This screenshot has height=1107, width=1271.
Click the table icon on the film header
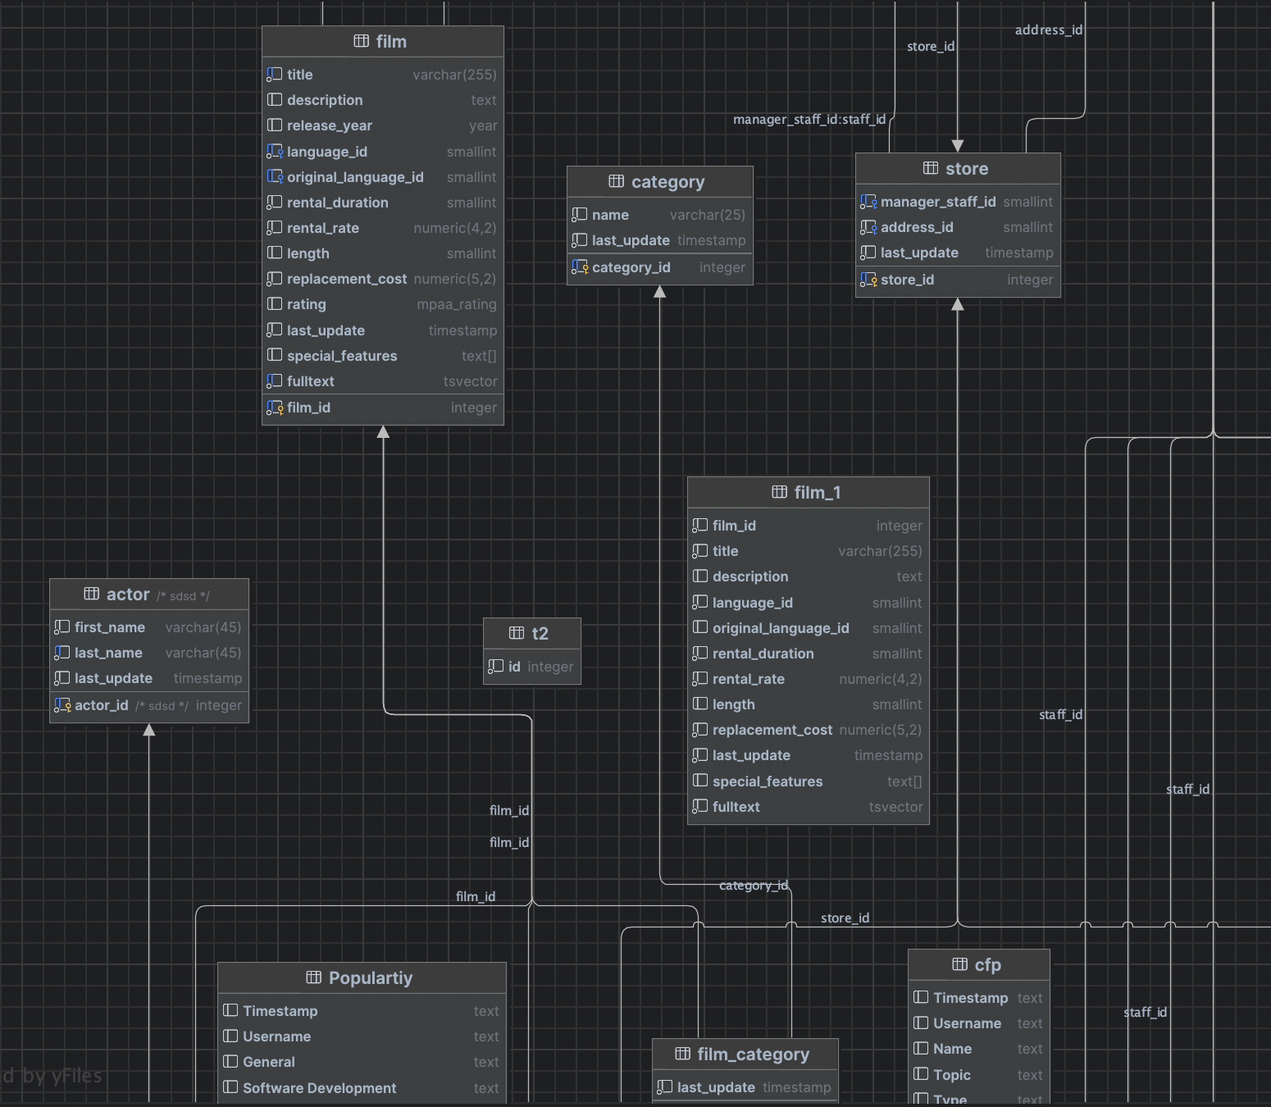tap(360, 41)
